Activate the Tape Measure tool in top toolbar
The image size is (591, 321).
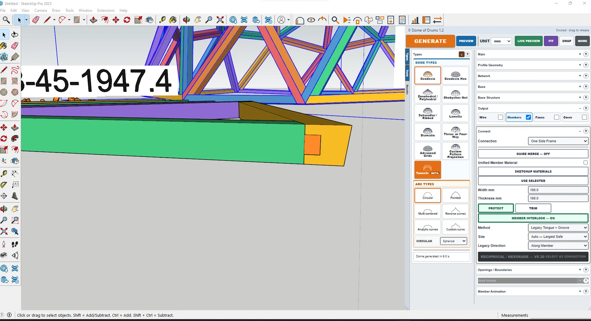[x=162, y=20]
